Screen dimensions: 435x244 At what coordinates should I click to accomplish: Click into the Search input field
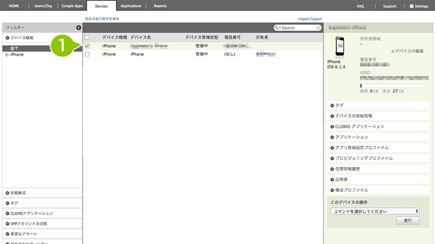click(x=298, y=28)
